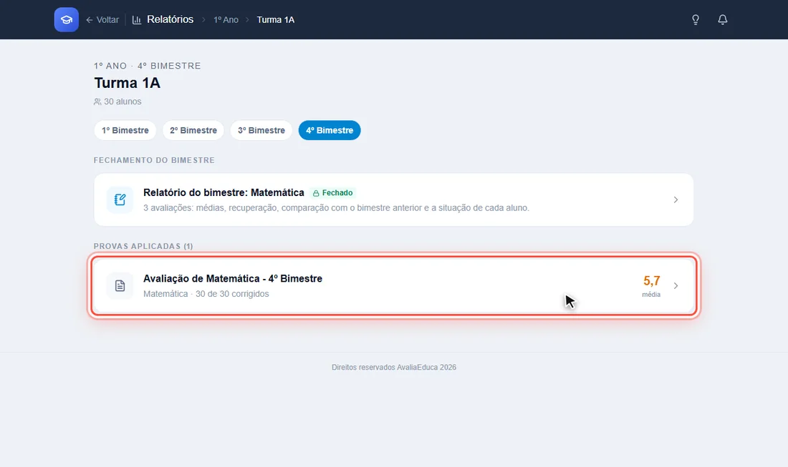Image resolution: width=788 pixels, height=467 pixels.
Task: Click the bar chart icon beside Relatórios
Action: tap(137, 20)
